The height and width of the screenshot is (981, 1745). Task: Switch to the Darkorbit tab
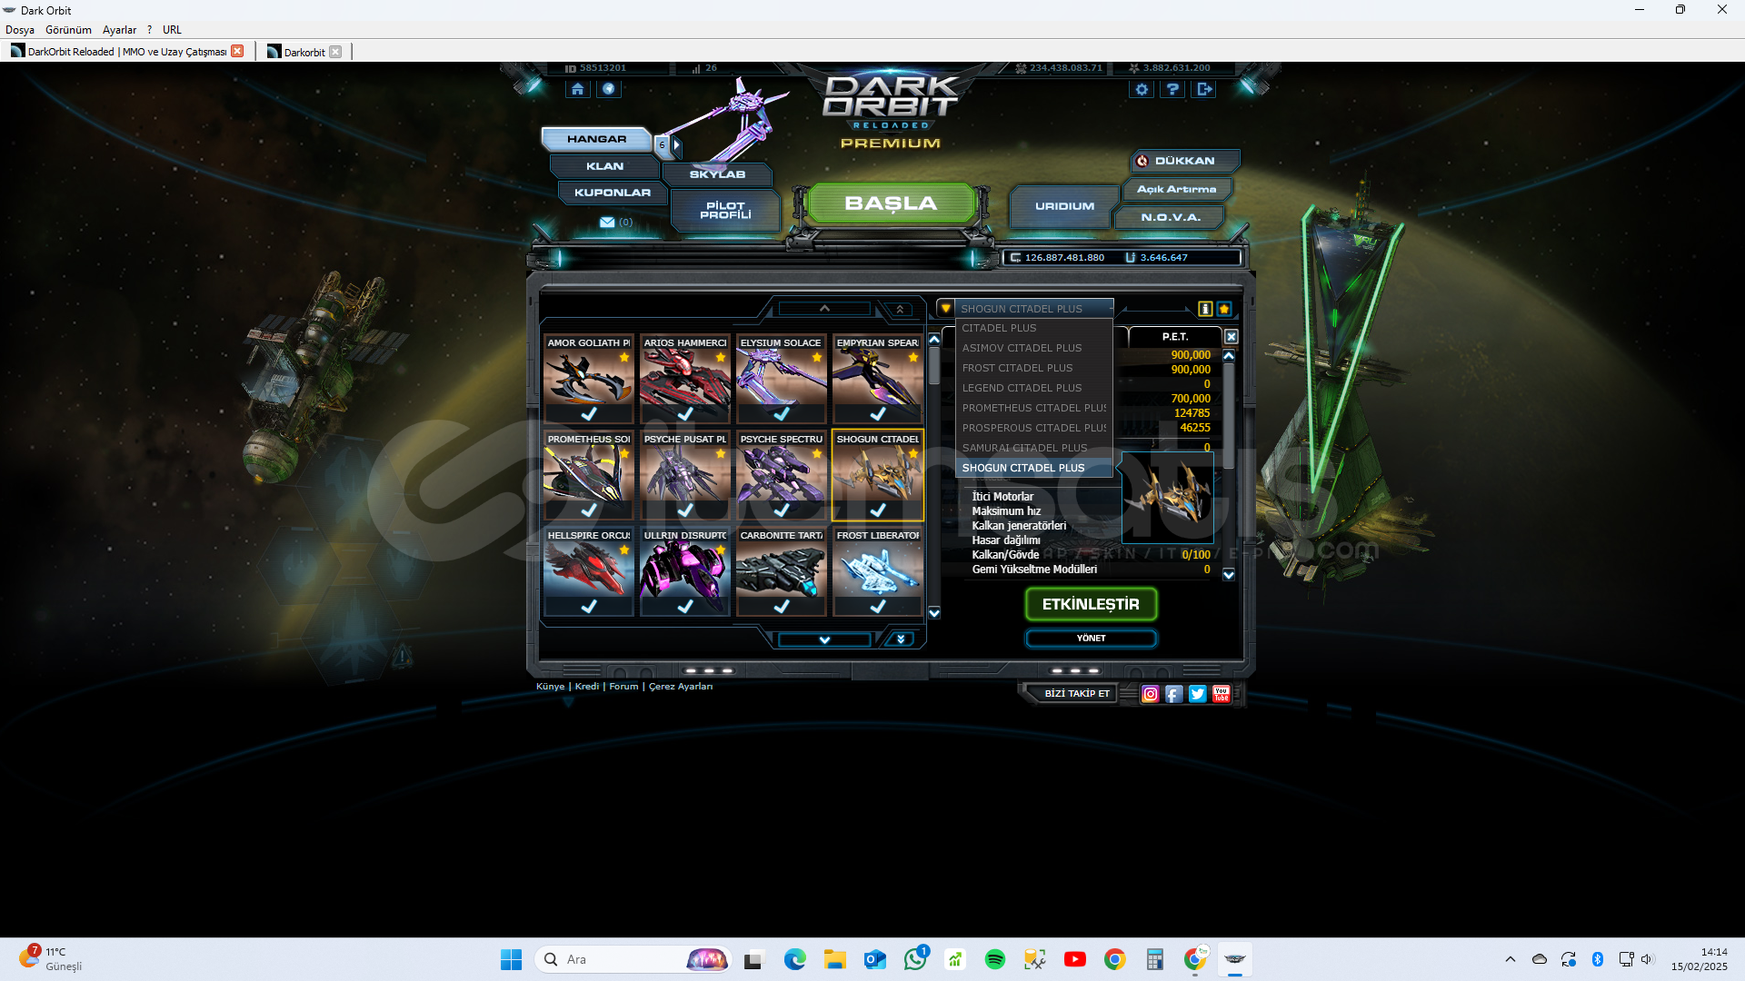click(304, 52)
